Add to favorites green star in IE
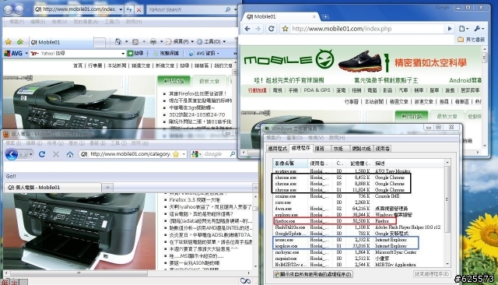 pyautogui.click(x=20, y=41)
